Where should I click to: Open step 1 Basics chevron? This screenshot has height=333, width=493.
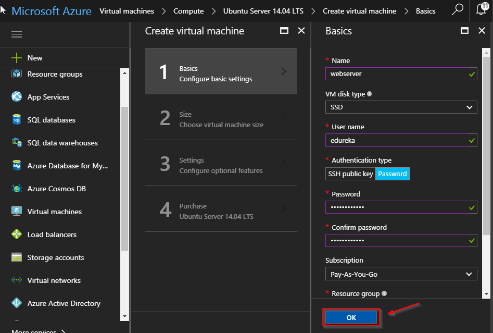[284, 71]
